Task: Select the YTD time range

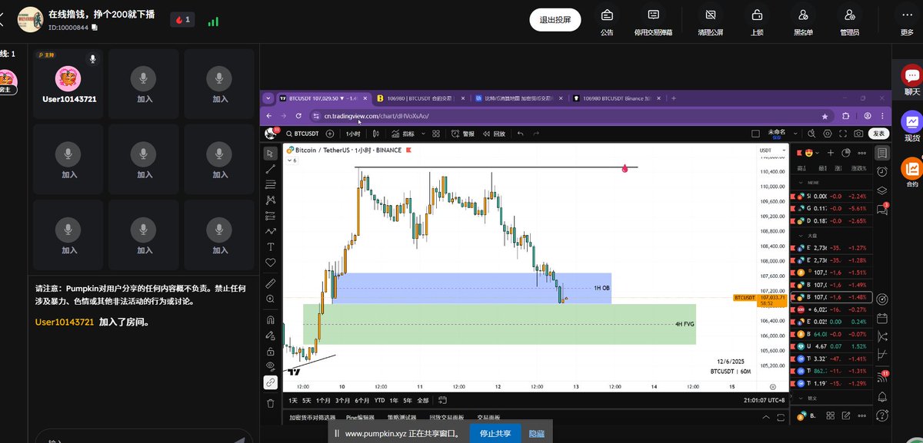Action: click(x=379, y=400)
